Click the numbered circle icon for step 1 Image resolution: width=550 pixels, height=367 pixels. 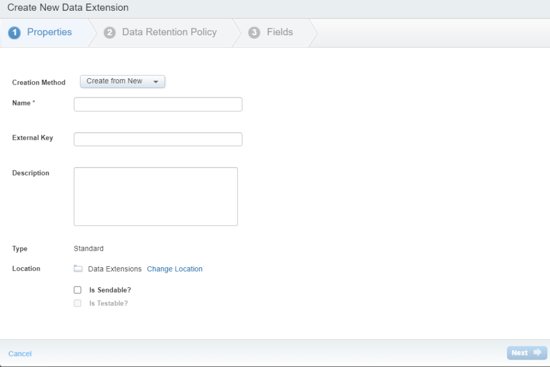14,32
